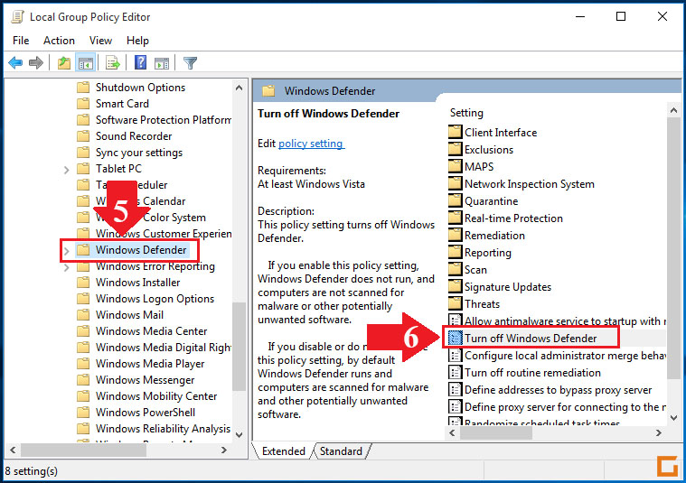This screenshot has width=686, height=483.
Task: Click the Threats folder icon
Action: click(455, 303)
